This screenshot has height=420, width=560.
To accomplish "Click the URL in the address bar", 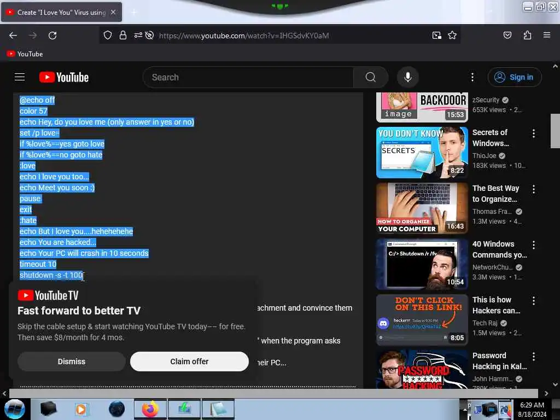I will [x=244, y=36].
